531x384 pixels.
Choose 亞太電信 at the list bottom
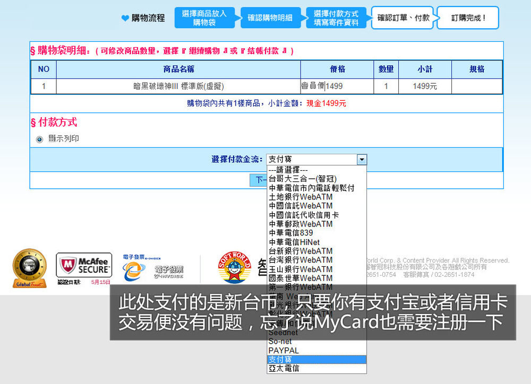tap(316, 369)
